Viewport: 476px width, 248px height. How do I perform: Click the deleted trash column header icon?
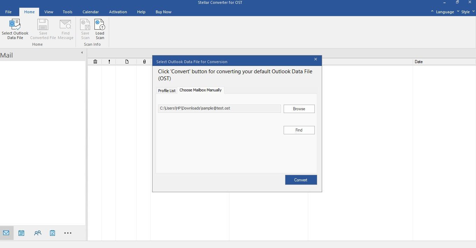(x=95, y=62)
